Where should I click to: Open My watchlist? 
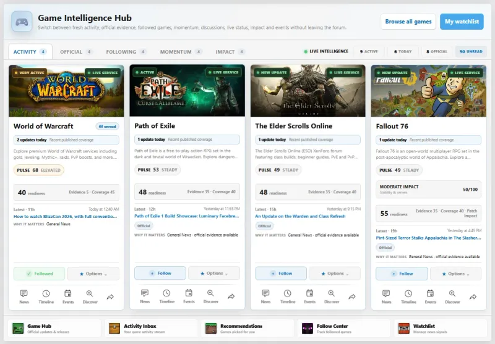pos(462,22)
